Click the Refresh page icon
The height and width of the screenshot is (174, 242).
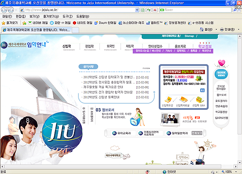149,10
